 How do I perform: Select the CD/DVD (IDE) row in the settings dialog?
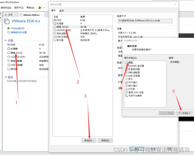[x=83, y=30]
